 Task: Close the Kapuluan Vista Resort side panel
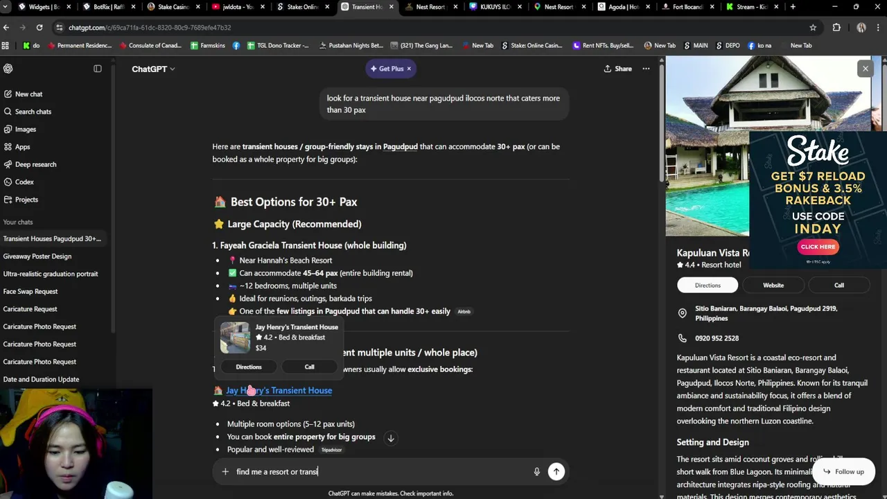(x=865, y=68)
